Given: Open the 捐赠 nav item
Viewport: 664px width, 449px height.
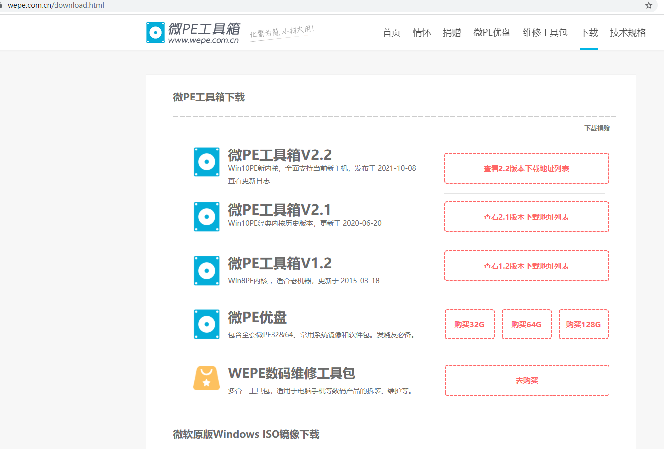Looking at the screenshot, I should (452, 33).
